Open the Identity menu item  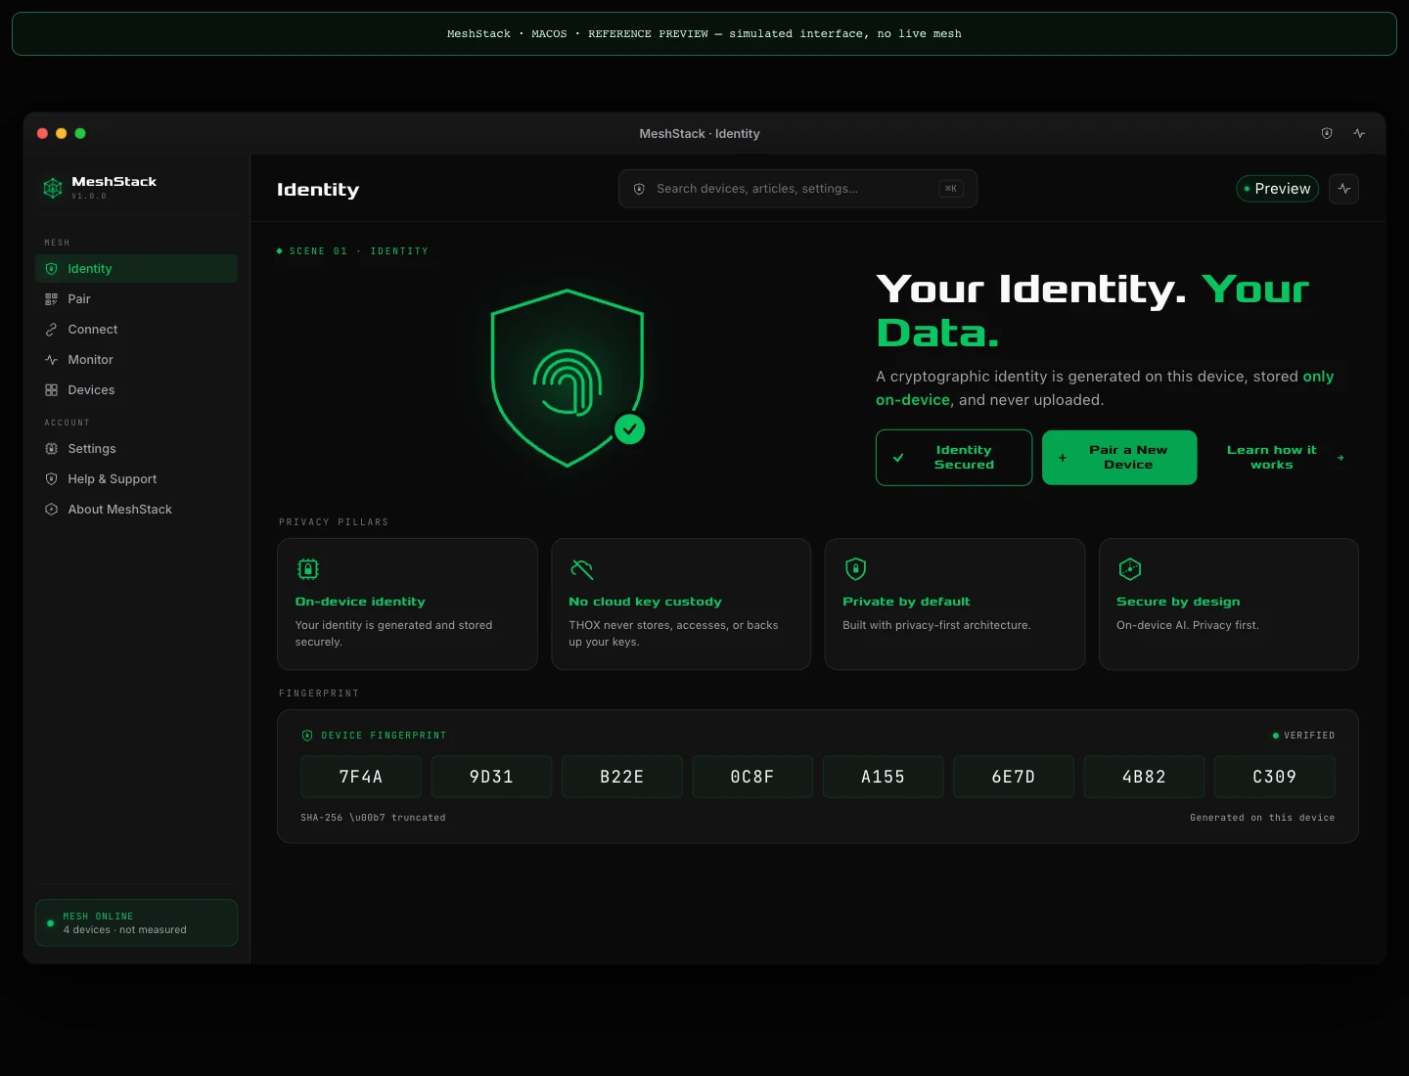coord(137,269)
